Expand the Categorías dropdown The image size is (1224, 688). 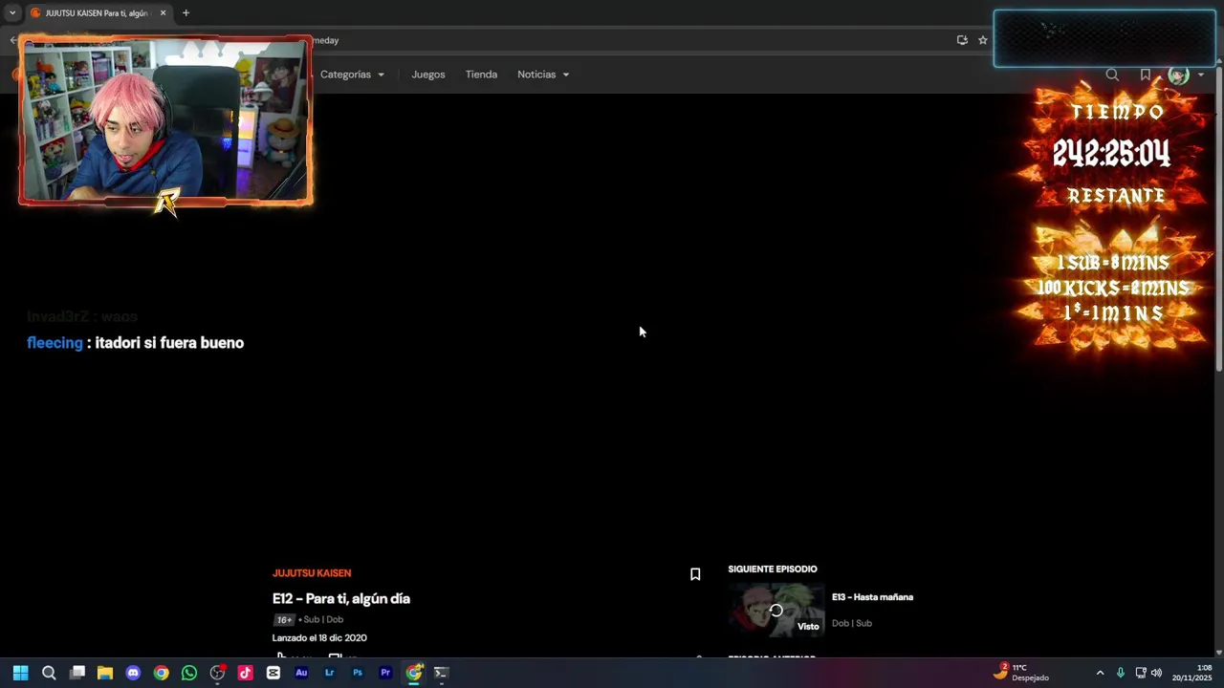pos(352,75)
